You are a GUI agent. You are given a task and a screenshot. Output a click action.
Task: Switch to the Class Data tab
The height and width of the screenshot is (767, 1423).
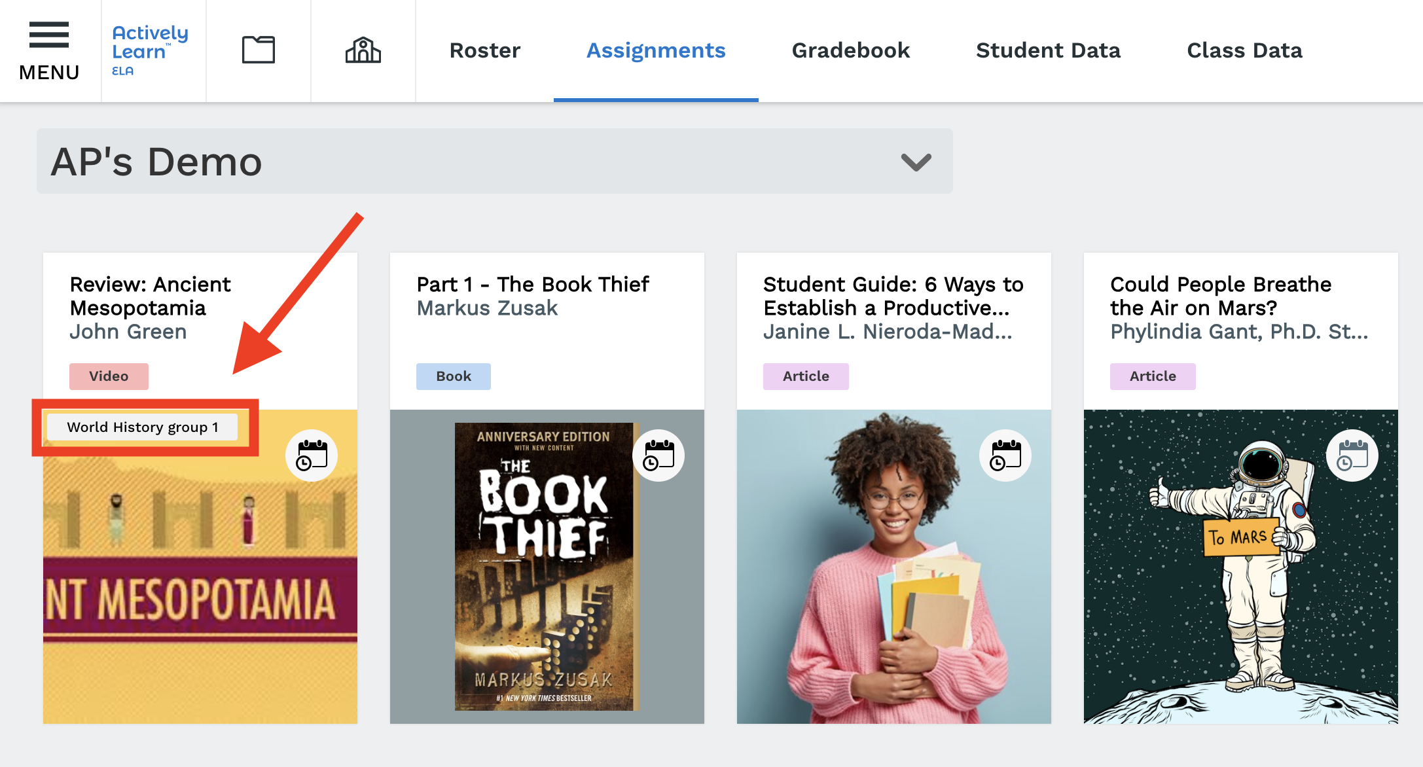click(1244, 50)
